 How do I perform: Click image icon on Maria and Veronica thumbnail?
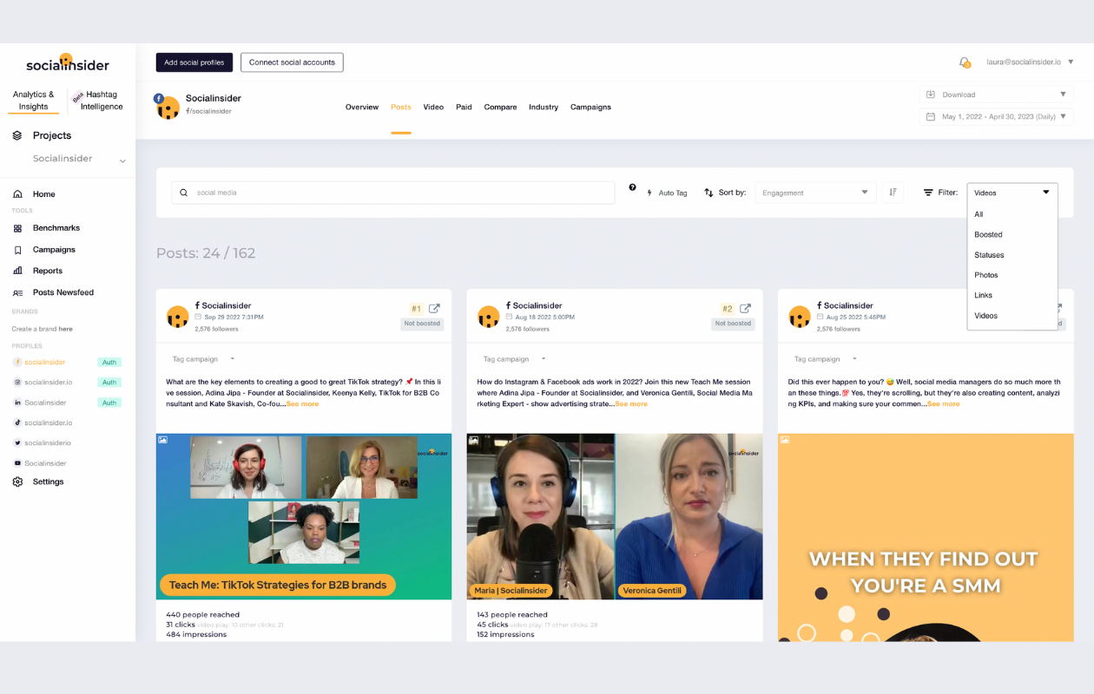pyautogui.click(x=474, y=440)
